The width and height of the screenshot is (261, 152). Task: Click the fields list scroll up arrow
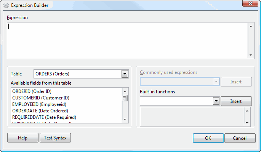125,91
